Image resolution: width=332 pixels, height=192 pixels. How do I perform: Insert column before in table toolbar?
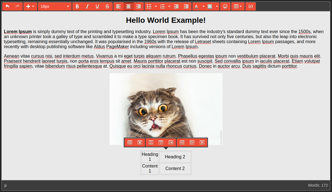(x=182, y=142)
